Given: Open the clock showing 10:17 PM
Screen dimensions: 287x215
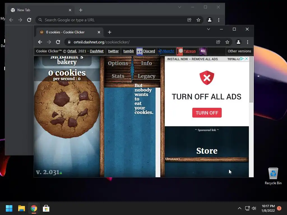Looking at the screenshot, I should pyautogui.click(x=268, y=208).
